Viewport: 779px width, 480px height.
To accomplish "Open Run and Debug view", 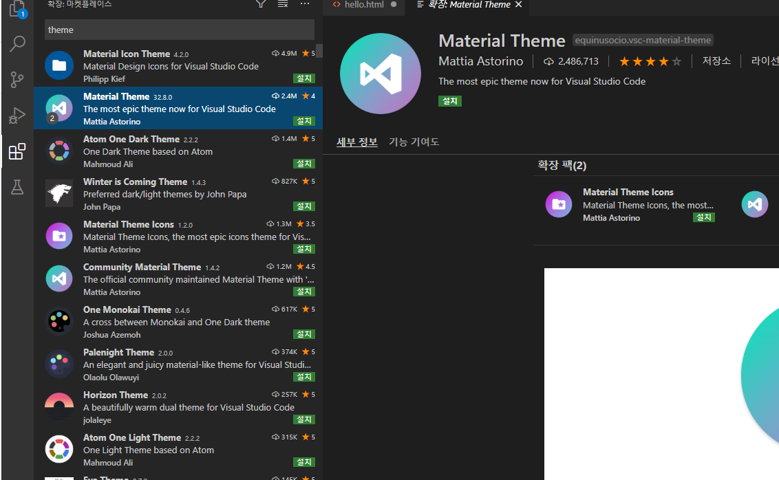I will 17,116.
